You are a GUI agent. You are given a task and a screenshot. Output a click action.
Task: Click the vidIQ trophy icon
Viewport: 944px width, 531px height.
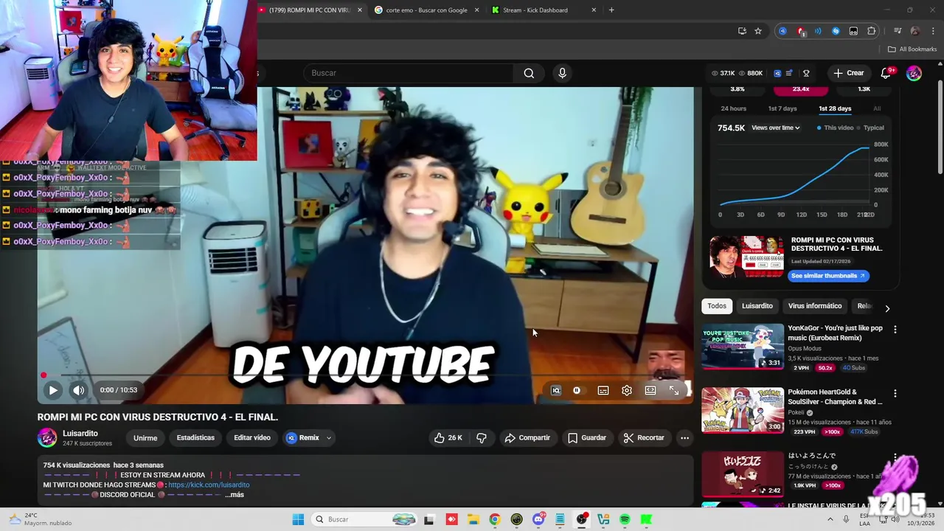point(806,73)
